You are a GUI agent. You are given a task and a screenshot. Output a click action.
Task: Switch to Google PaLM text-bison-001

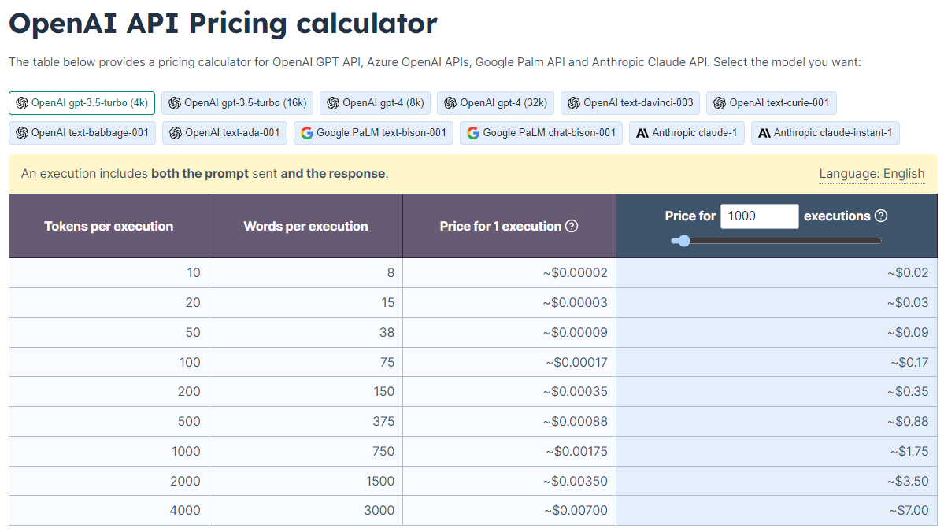[374, 133]
